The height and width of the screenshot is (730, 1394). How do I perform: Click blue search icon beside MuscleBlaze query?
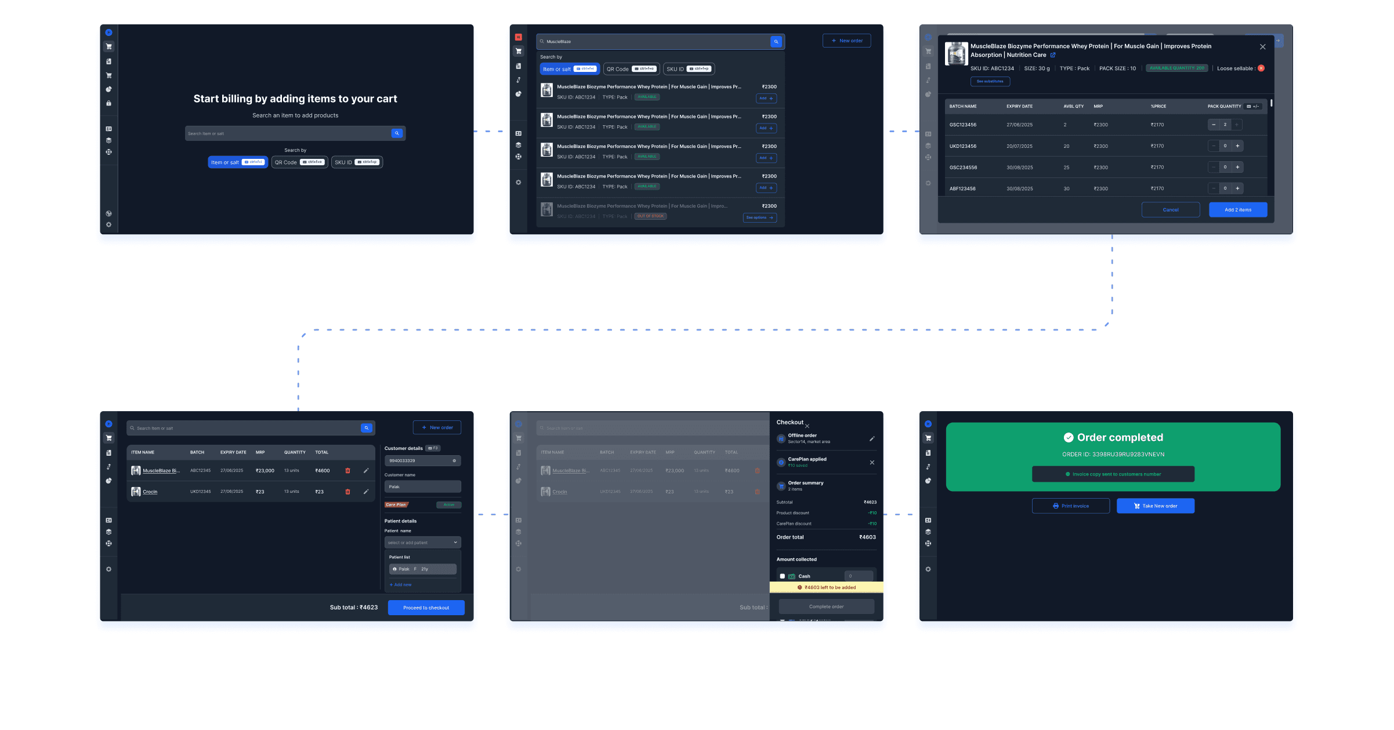tap(776, 42)
